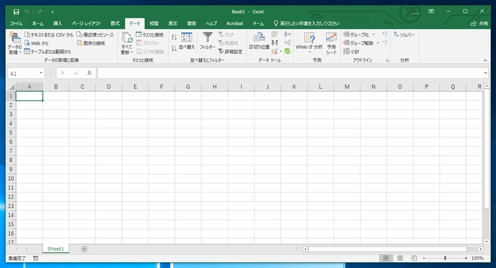Switch to the ホーム tab
The width and height of the screenshot is (496, 268).
point(38,24)
